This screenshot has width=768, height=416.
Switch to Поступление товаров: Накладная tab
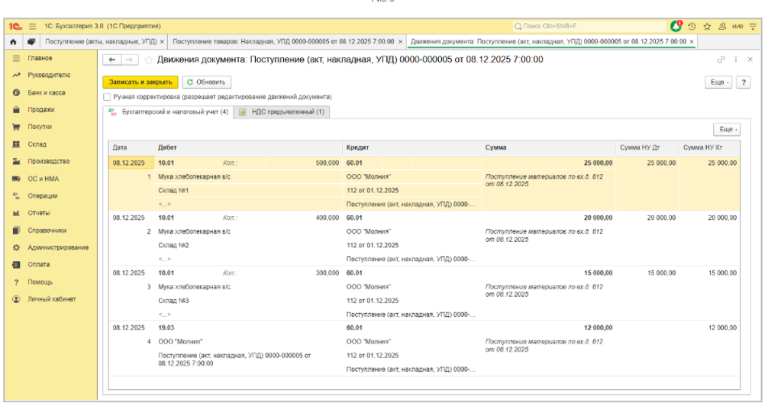click(x=283, y=42)
